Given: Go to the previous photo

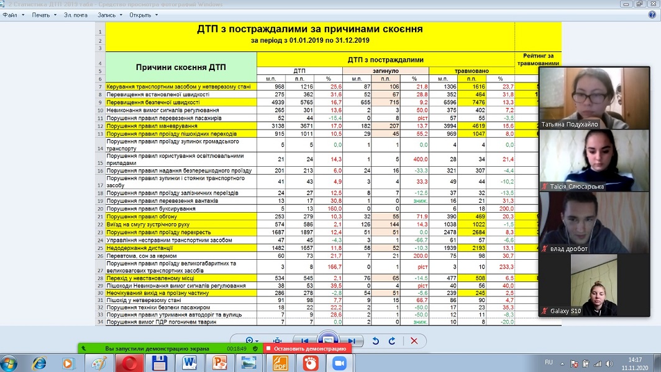Looking at the screenshot, I should 305,341.
